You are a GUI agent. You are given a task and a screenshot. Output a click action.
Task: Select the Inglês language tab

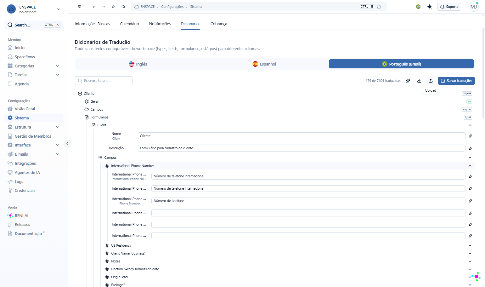pyautogui.click(x=138, y=64)
